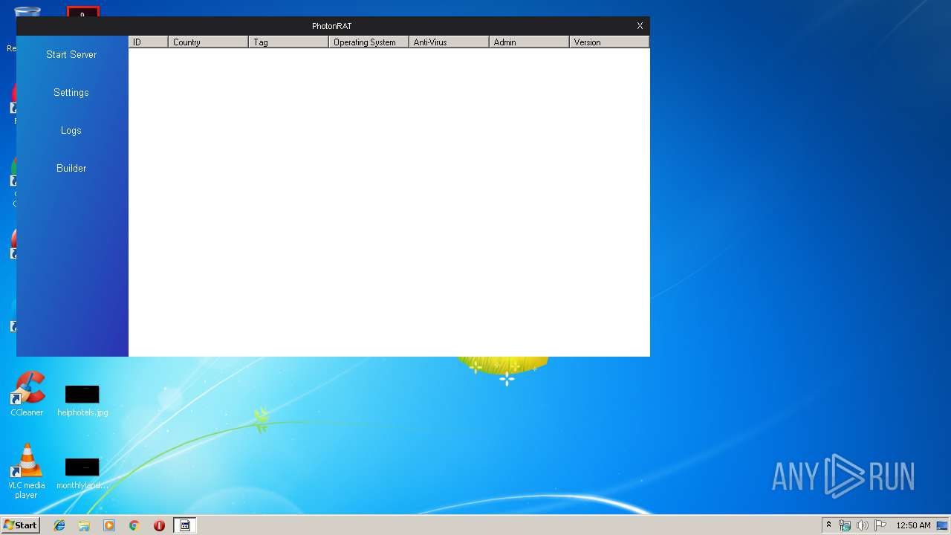Select the VLC media player desktop shortcut
Screen dimensions: 951x535
[27, 471]
